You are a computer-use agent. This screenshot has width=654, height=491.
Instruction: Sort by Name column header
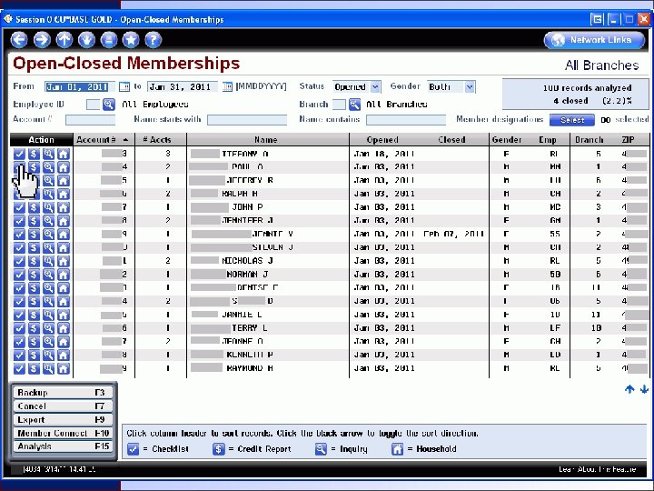point(265,140)
